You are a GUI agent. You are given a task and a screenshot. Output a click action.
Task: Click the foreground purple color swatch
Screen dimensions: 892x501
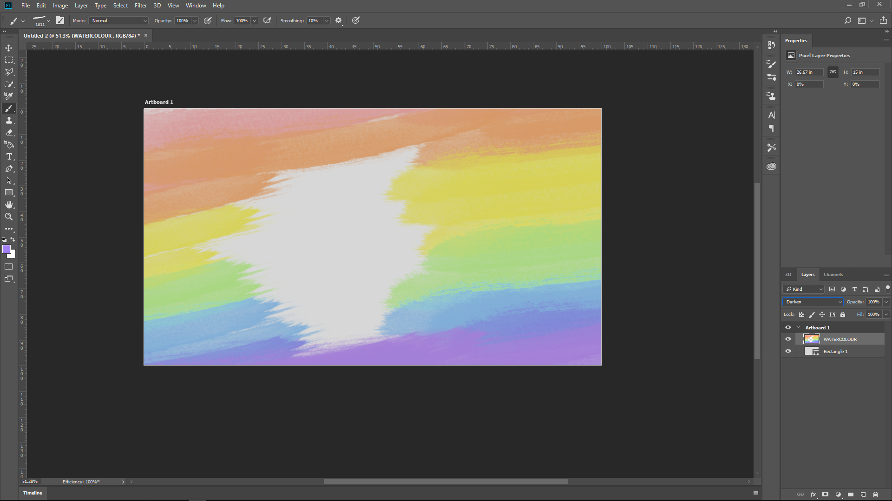[6, 250]
